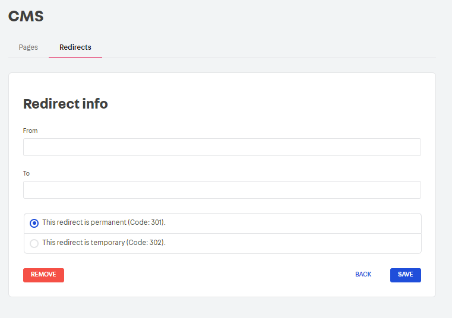Click the '(Code: 302)' text
The width and height of the screenshot is (452, 318).
coord(146,243)
